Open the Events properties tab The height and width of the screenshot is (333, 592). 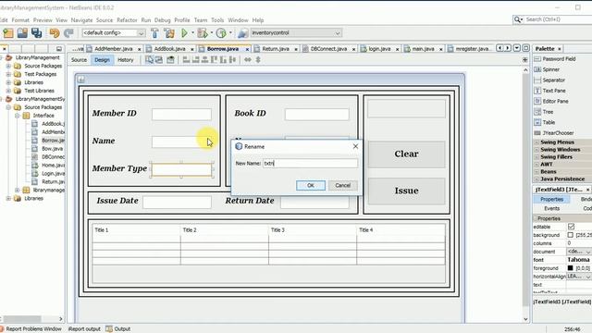[x=551, y=208]
